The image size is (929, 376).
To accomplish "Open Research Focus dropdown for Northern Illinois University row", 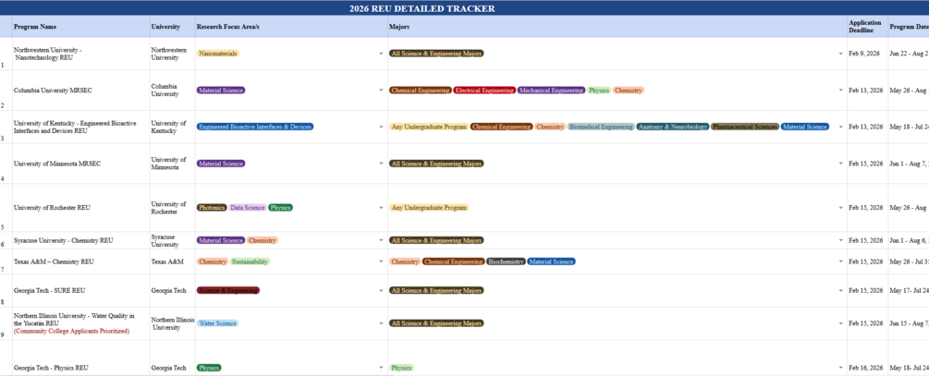I will [381, 323].
